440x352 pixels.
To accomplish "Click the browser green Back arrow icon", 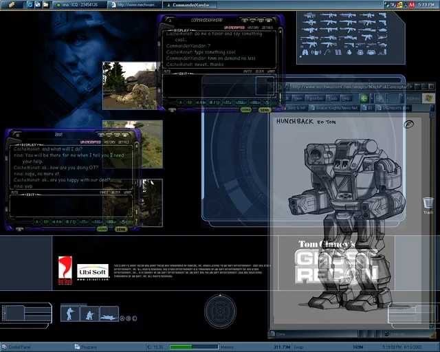I will click(362, 98).
